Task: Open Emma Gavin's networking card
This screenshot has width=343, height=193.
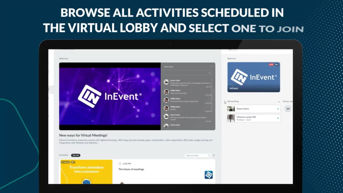Action: (x=253, y=109)
